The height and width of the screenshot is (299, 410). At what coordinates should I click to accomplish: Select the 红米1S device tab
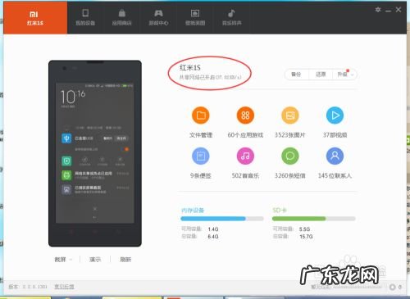[35, 18]
